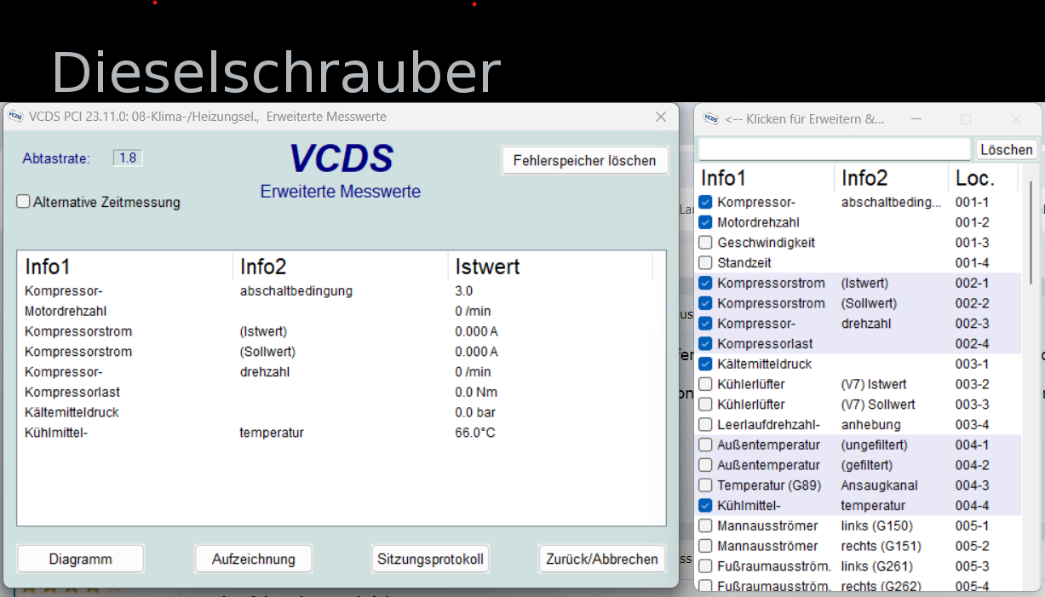Check Fußraumausström. links (G261) checkbox
The width and height of the screenshot is (1045, 597).
(705, 566)
